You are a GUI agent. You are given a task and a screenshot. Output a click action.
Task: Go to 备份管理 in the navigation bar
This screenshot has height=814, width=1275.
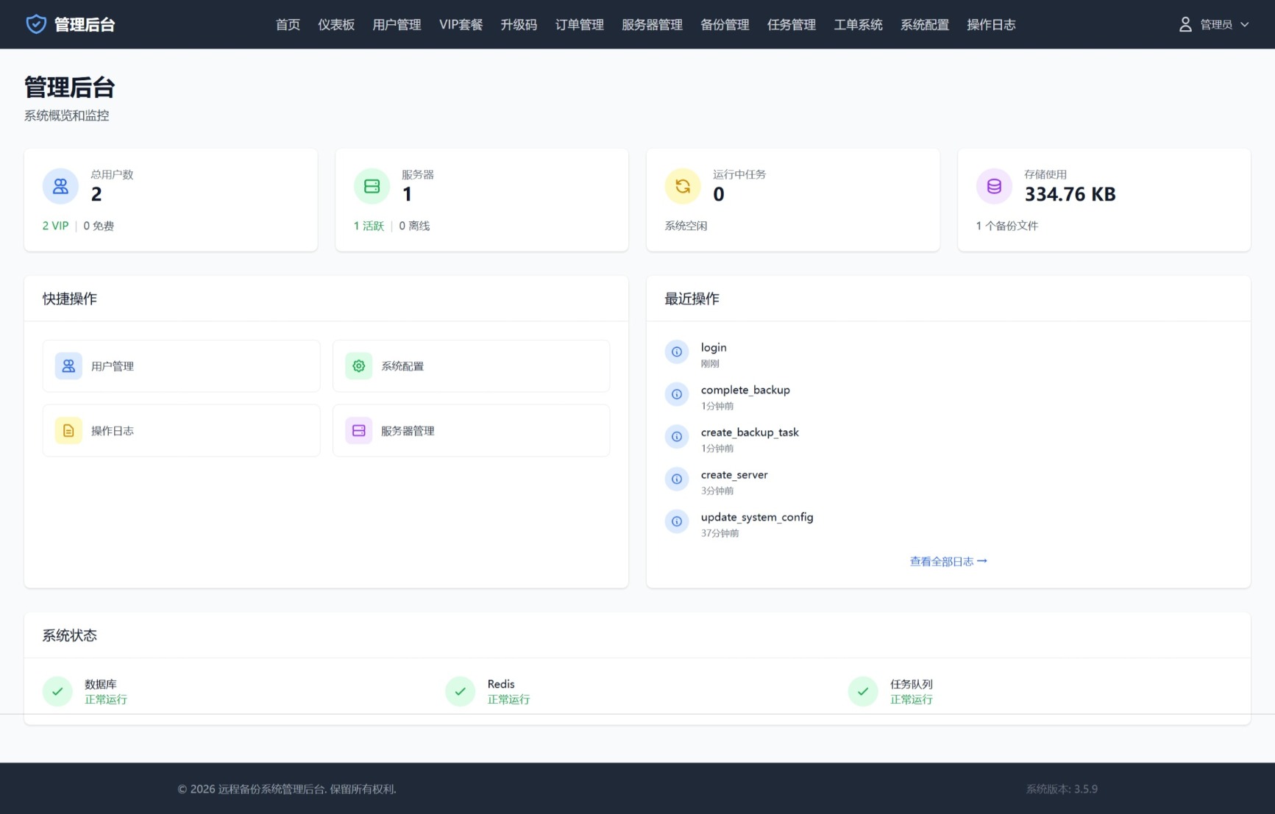(724, 24)
